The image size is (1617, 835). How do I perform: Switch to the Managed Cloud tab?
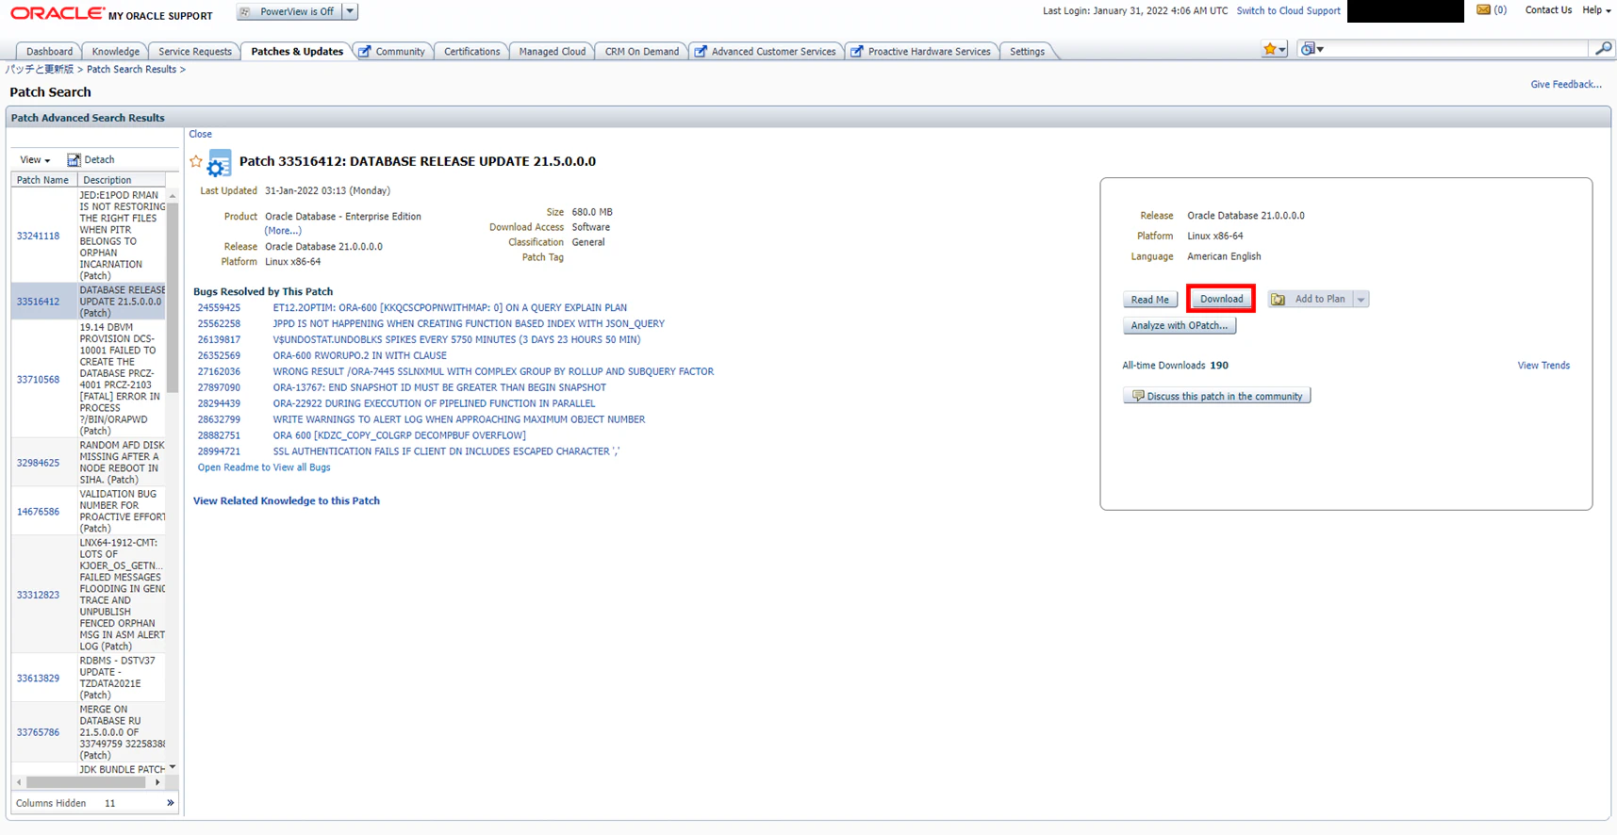[553, 51]
